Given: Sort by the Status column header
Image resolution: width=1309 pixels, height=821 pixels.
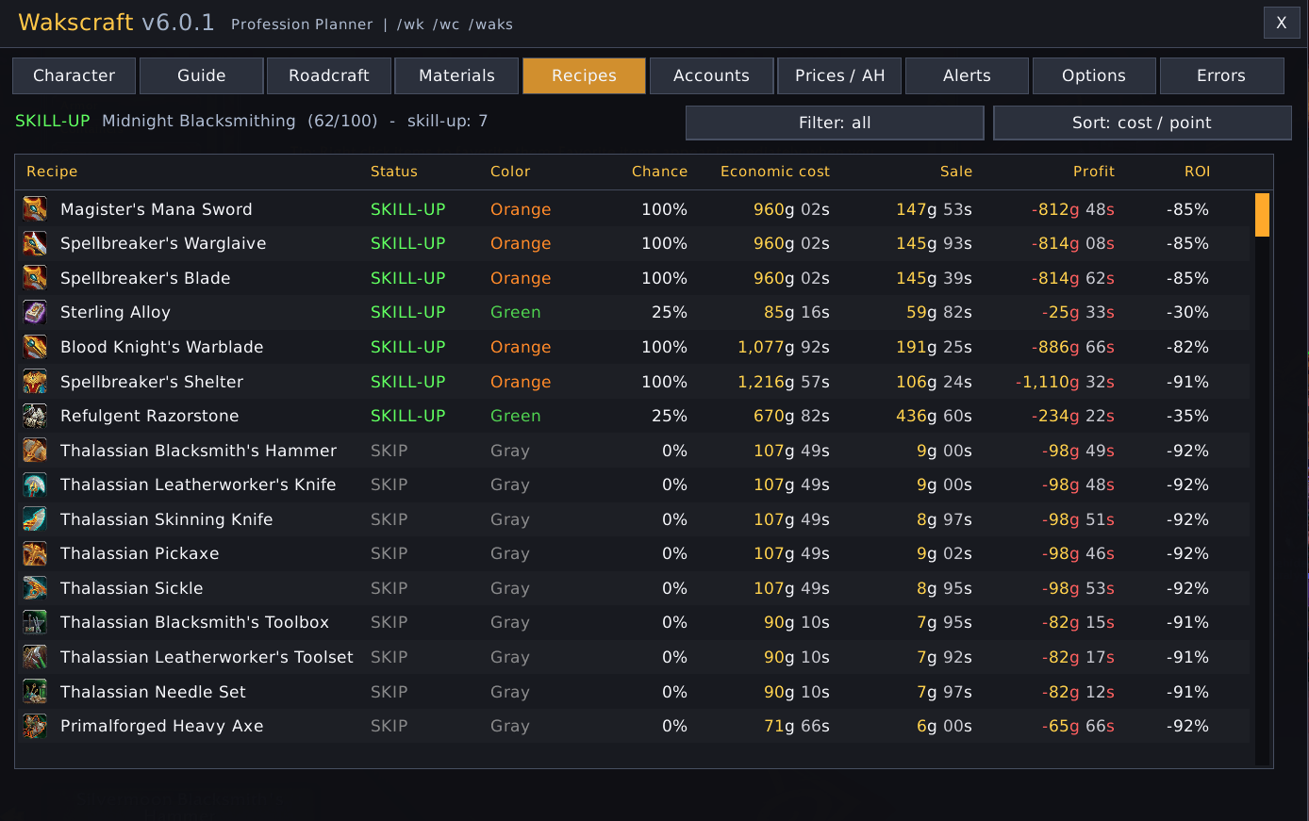Looking at the screenshot, I should tap(394, 172).
